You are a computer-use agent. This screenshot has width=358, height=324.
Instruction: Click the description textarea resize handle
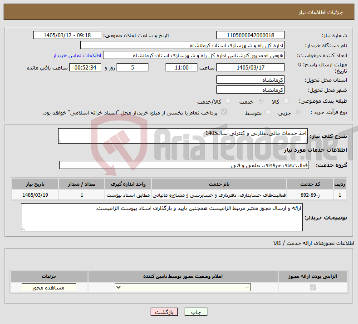click(60, 141)
